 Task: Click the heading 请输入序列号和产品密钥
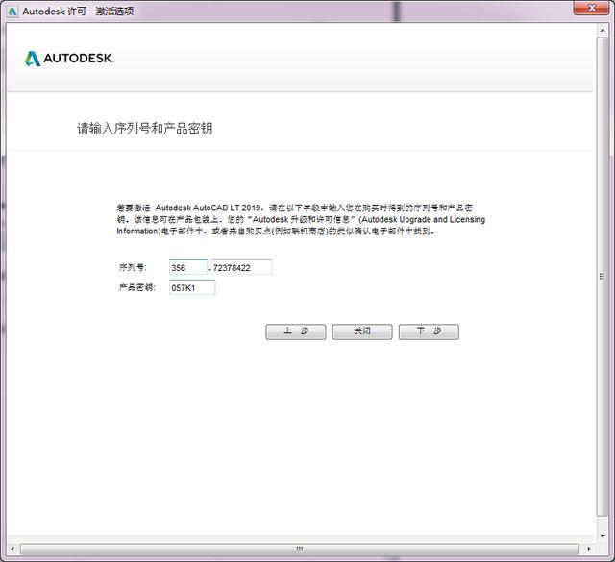[x=145, y=128]
